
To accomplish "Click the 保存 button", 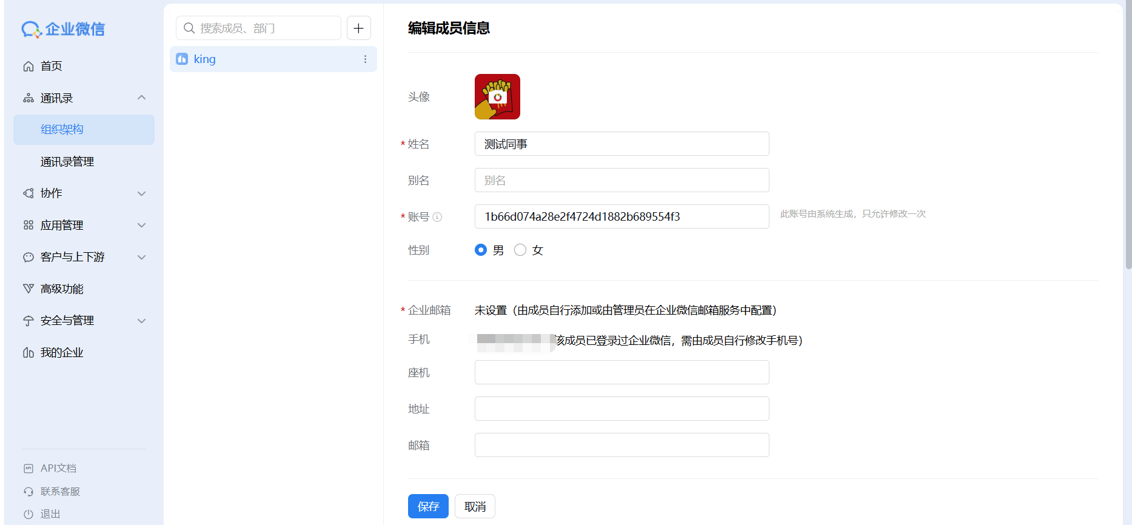I will tap(428, 506).
